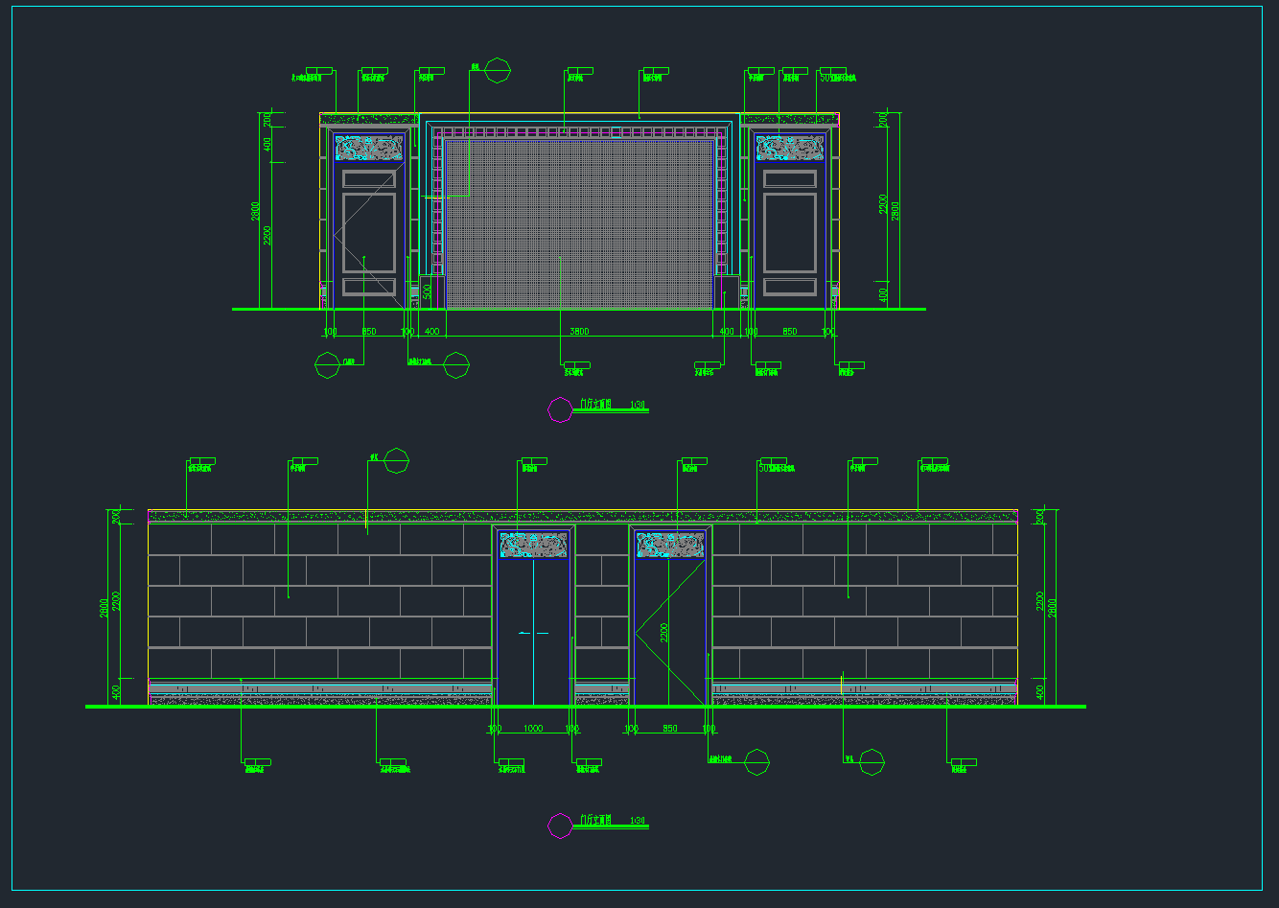Screen dimensions: 1279x908
Task: Select the green octagon marker above the upper elevation
Action: (x=497, y=70)
